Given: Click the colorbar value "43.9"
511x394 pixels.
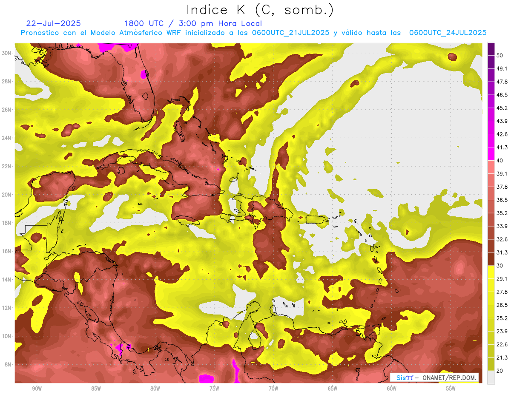Looking at the screenshot, I should (x=502, y=121).
